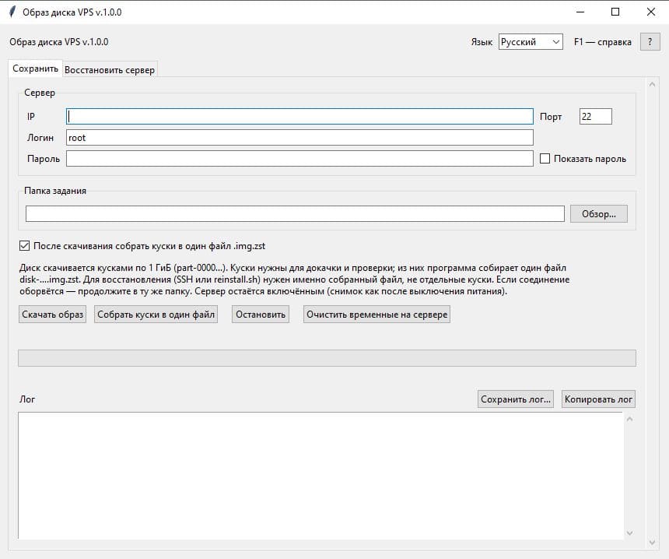Click the 'F1 — справка' label
The image size is (669, 559).
[602, 42]
